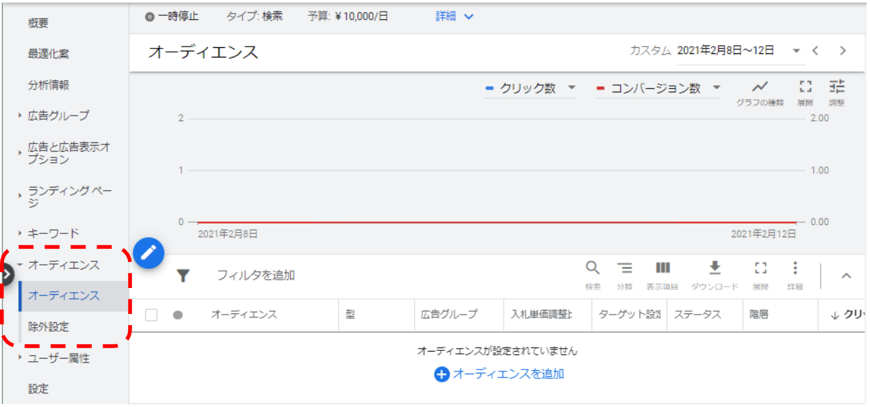Image resolution: width=870 pixels, height=407 pixels.
Task: Click the status dot column header
Action: pyautogui.click(x=178, y=315)
